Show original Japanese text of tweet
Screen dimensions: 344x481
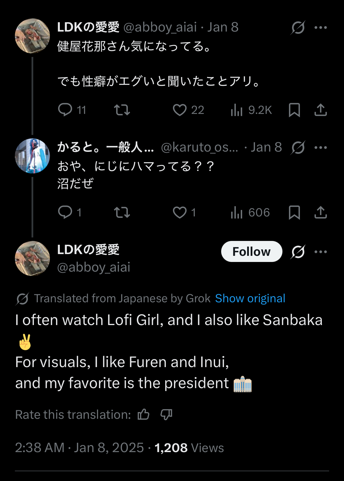[250, 298]
